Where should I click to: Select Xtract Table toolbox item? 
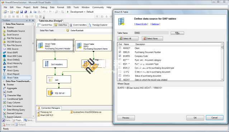pyautogui.click(x=17, y=77)
